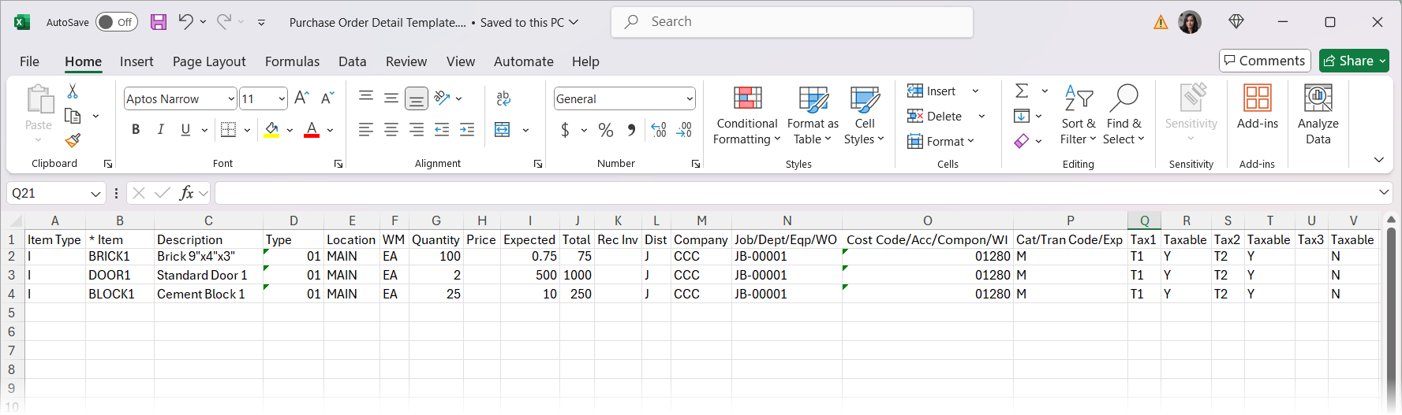Click the Merge and Center icon
The image size is (1402, 415).
(503, 130)
